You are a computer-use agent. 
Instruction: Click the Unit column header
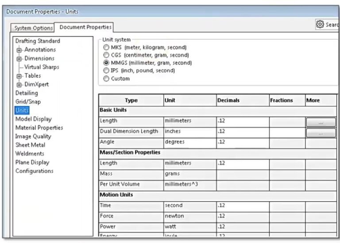tap(190, 100)
